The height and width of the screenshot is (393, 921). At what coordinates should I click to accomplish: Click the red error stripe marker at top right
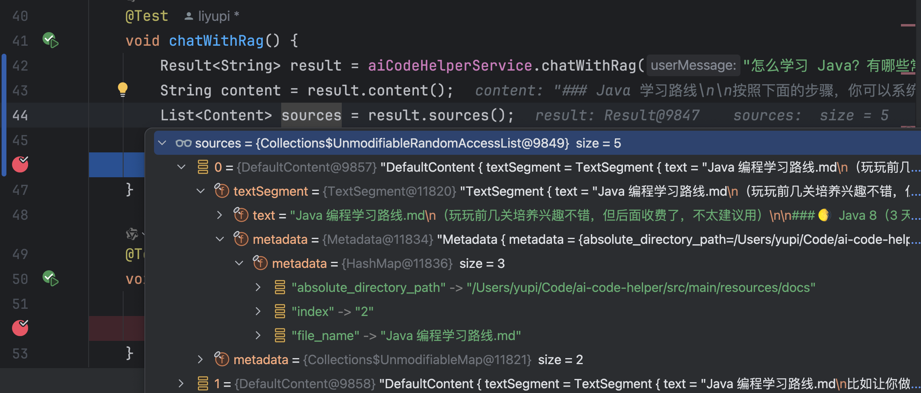coord(907,25)
